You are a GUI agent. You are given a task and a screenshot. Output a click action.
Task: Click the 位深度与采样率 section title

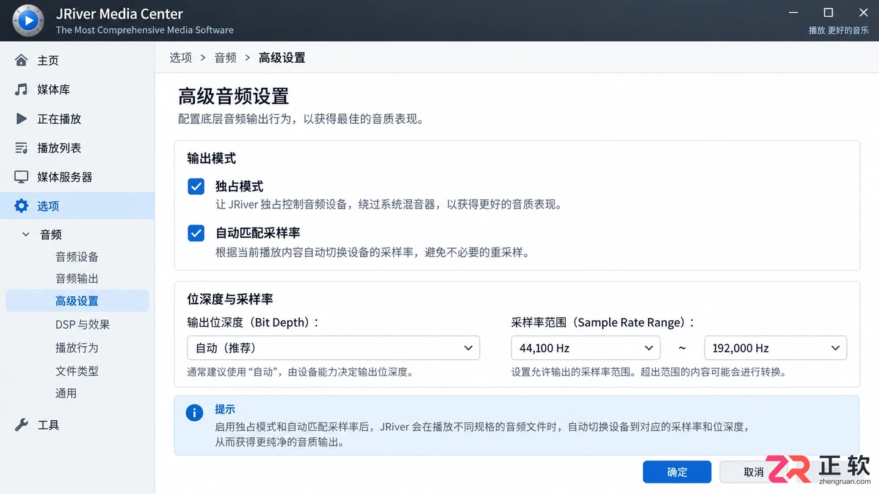230,299
